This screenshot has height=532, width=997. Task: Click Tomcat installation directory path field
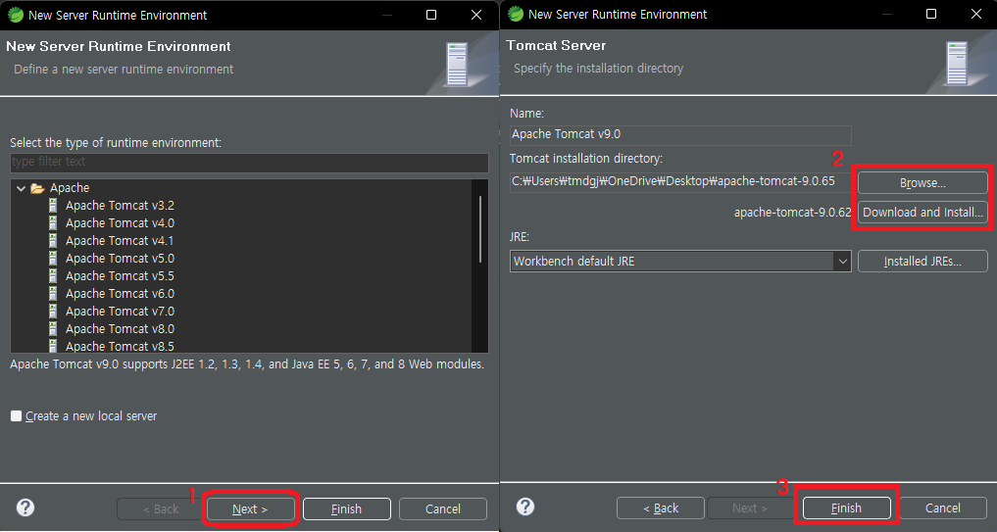point(680,182)
